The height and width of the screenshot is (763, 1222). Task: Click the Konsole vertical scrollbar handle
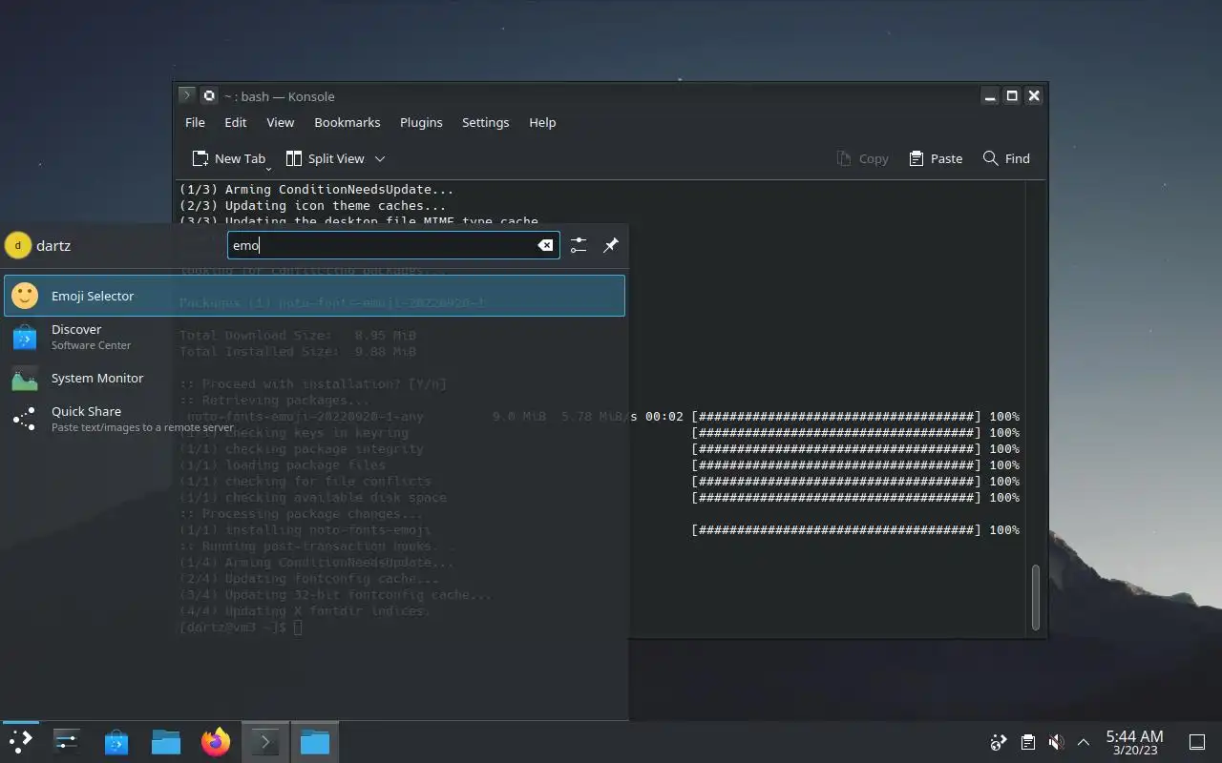[1035, 597]
